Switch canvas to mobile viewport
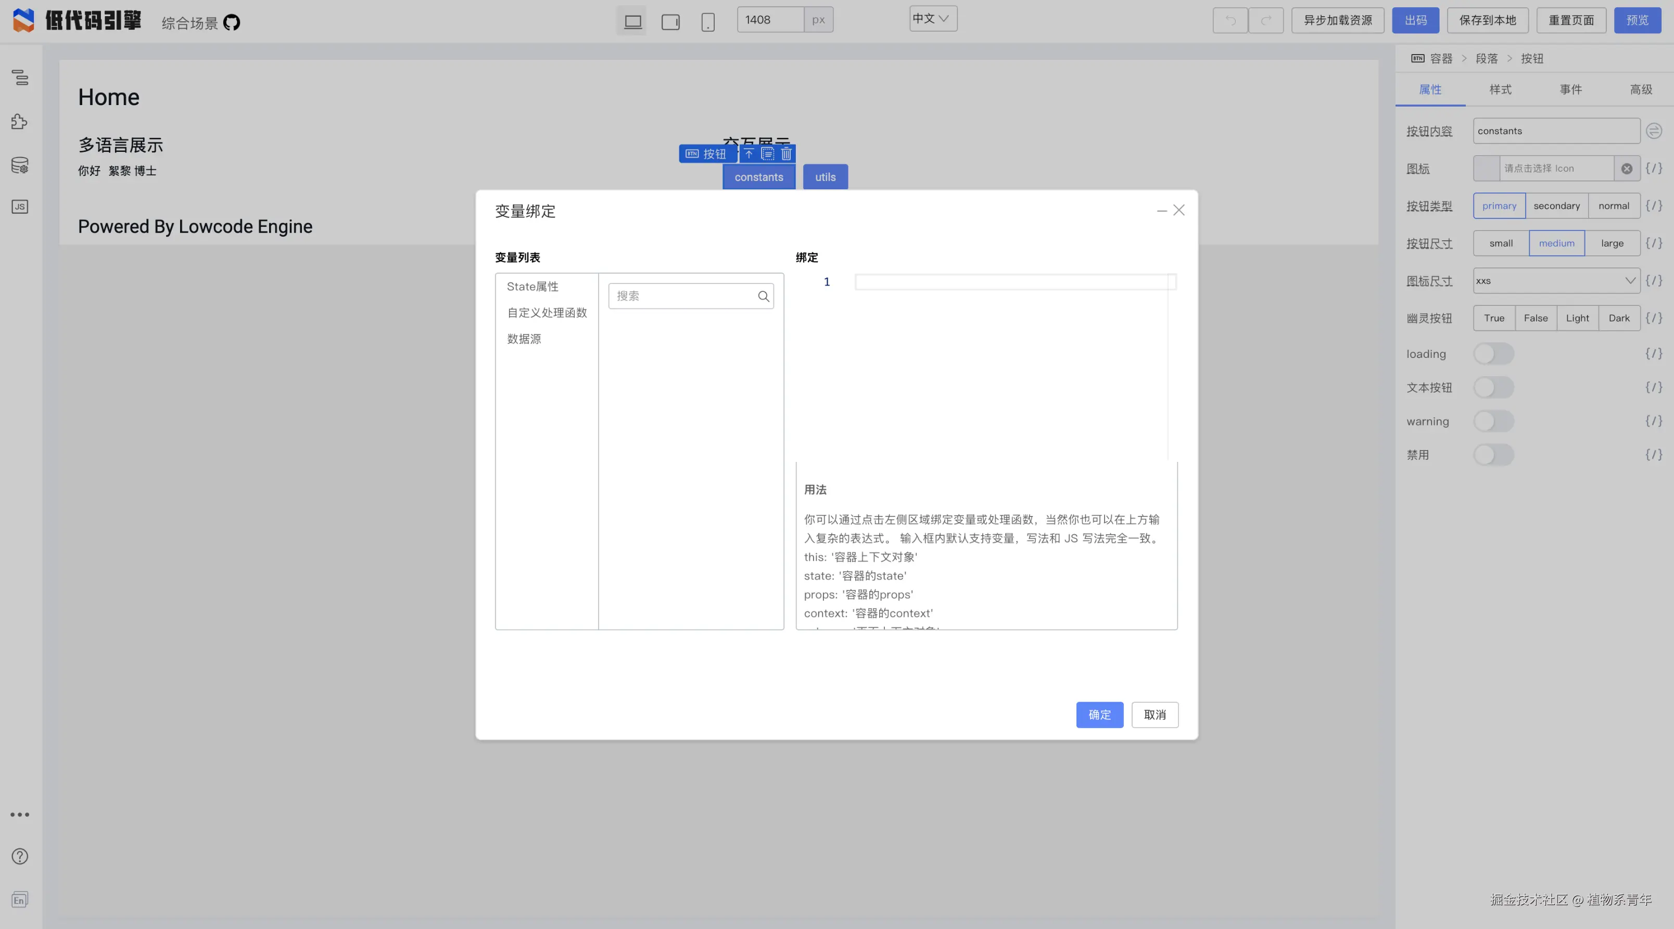Image resolution: width=1674 pixels, height=929 pixels. pos(708,21)
